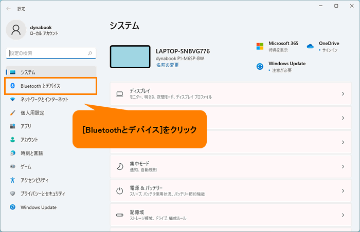Click the 集中モード moon icon
The width and height of the screenshot is (360, 232).
pyautogui.click(x=120, y=166)
